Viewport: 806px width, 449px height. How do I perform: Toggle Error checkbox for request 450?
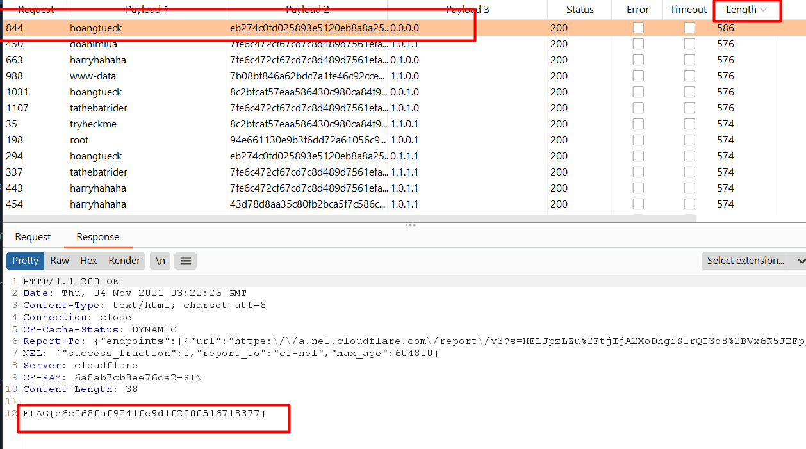pos(638,44)
